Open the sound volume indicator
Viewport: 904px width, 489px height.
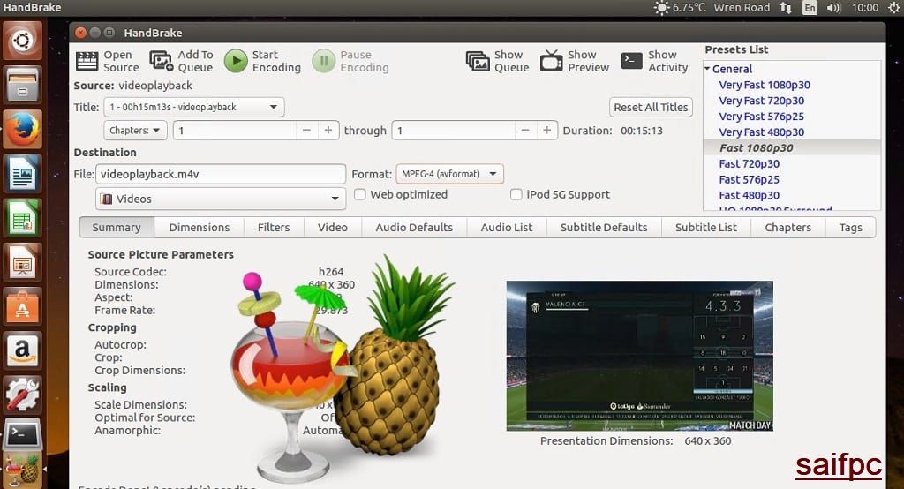[833, 7]
